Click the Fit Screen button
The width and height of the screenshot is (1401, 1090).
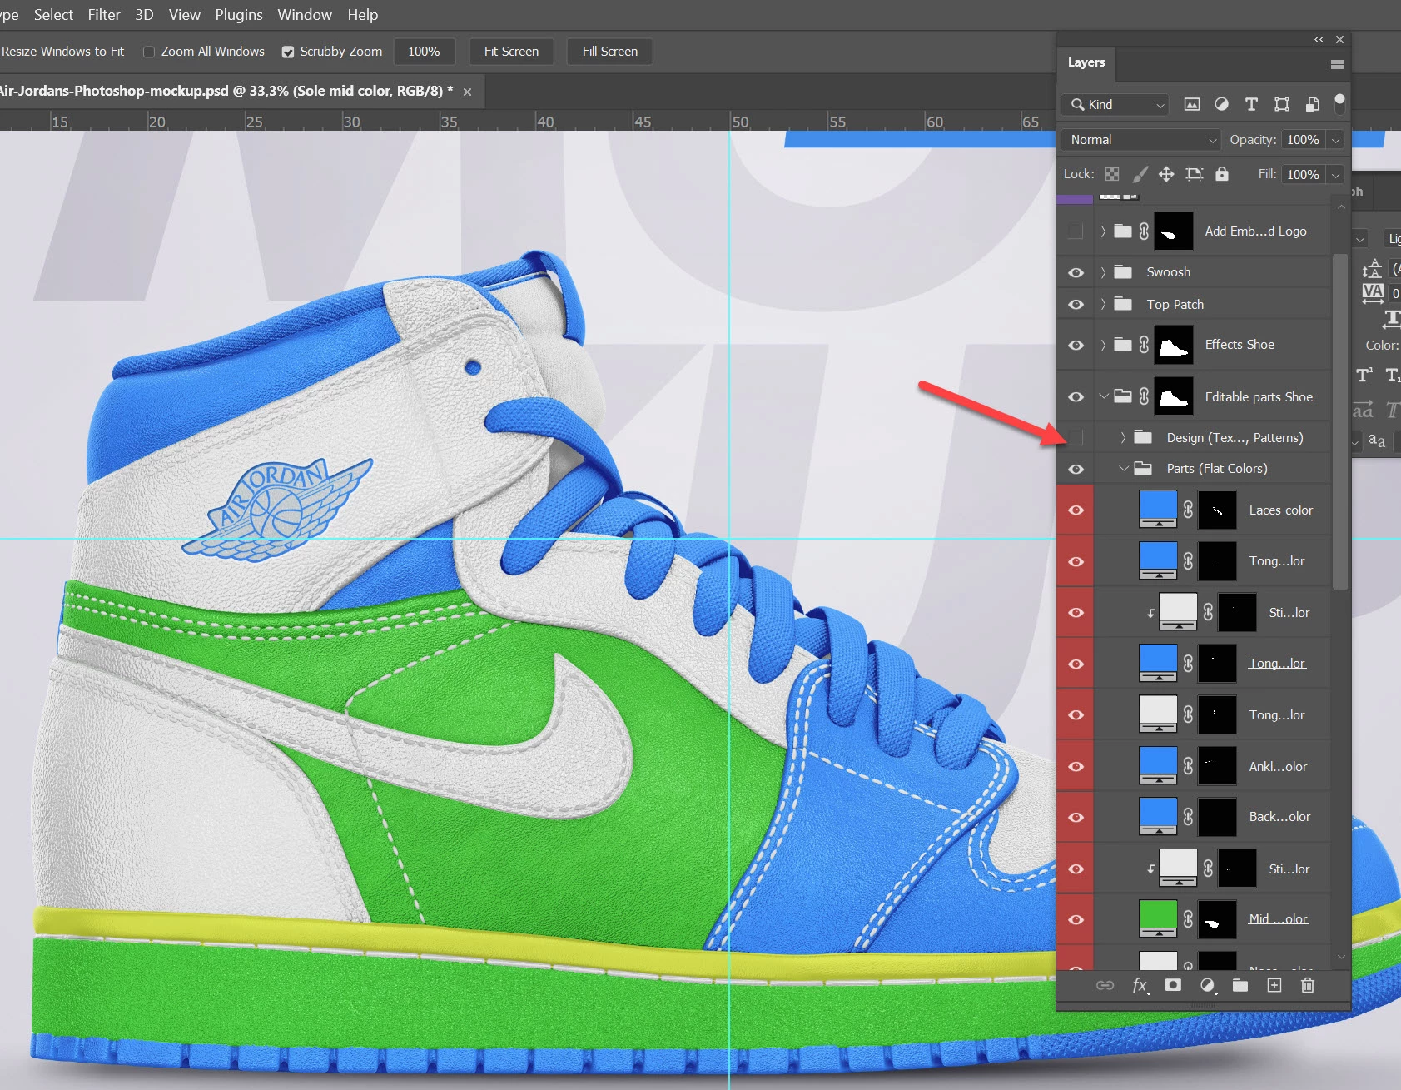point(511,52)
